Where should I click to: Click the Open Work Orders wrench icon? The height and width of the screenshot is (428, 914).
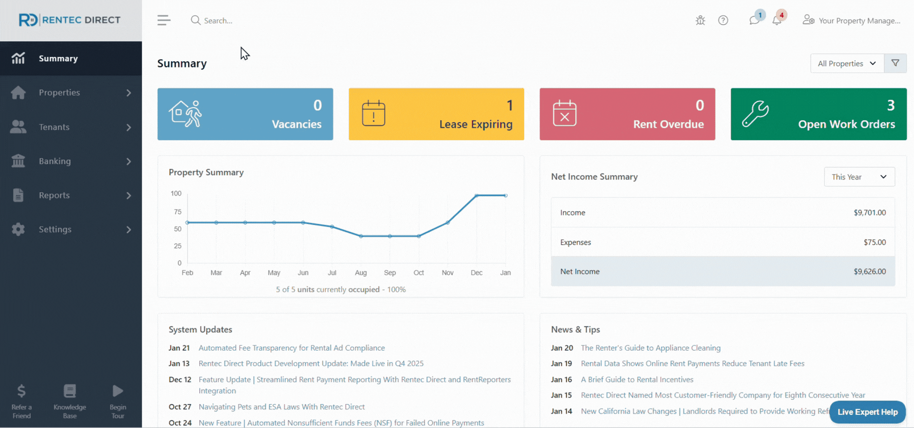click(755, 113)
